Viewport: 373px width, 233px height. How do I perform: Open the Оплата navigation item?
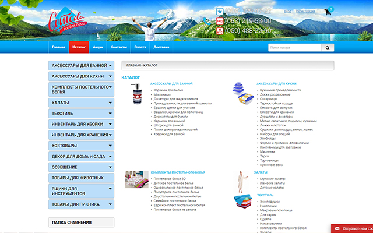pos(140,47)
